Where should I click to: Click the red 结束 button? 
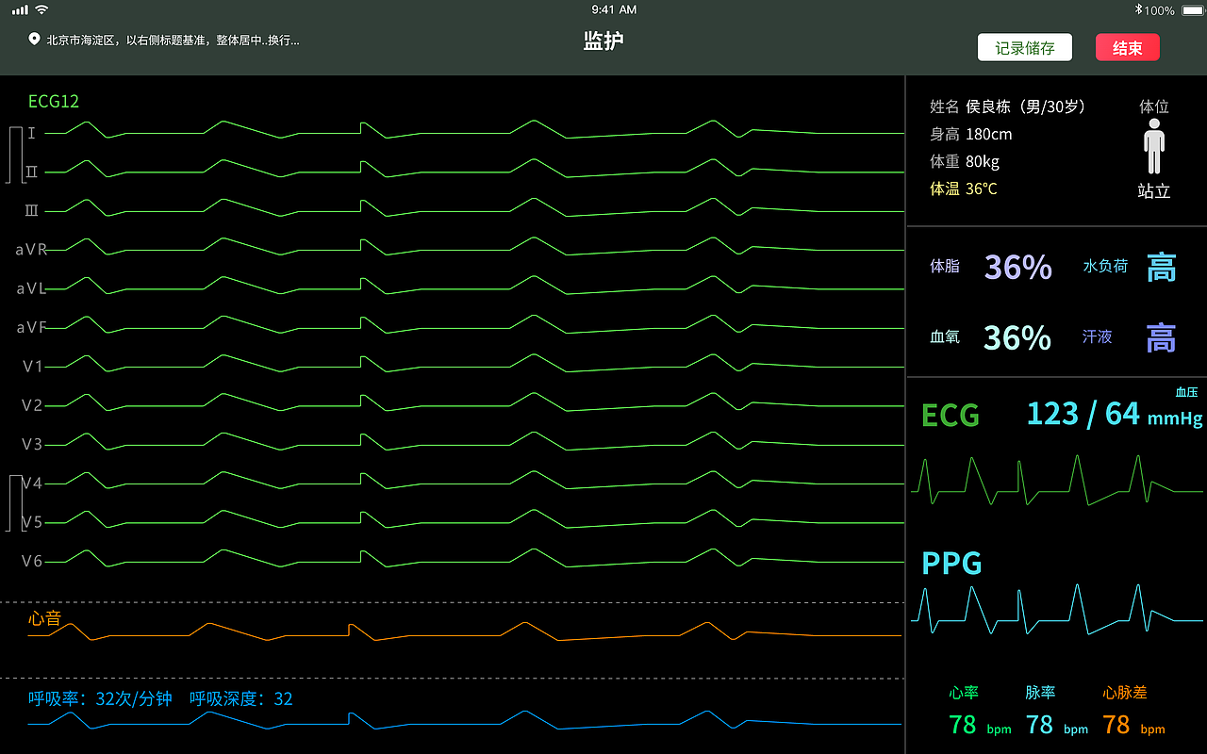pyautogui.click(x=1128, y=47)
